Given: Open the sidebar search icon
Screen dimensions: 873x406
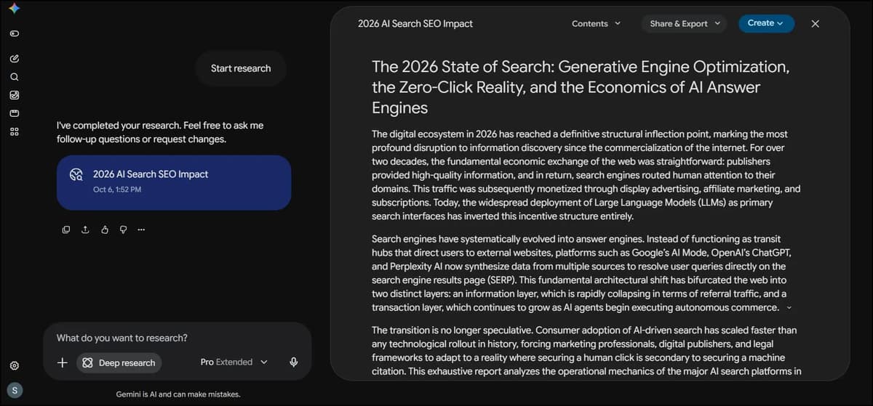Looking at the screenshot, I should 15,76.
